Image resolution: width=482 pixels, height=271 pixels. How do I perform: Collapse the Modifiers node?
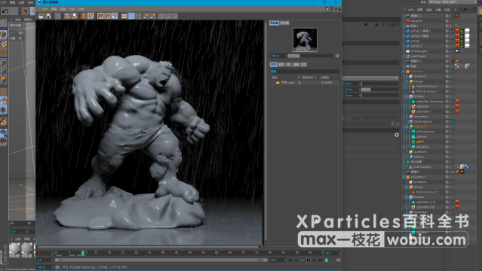(x=407, y=126)
